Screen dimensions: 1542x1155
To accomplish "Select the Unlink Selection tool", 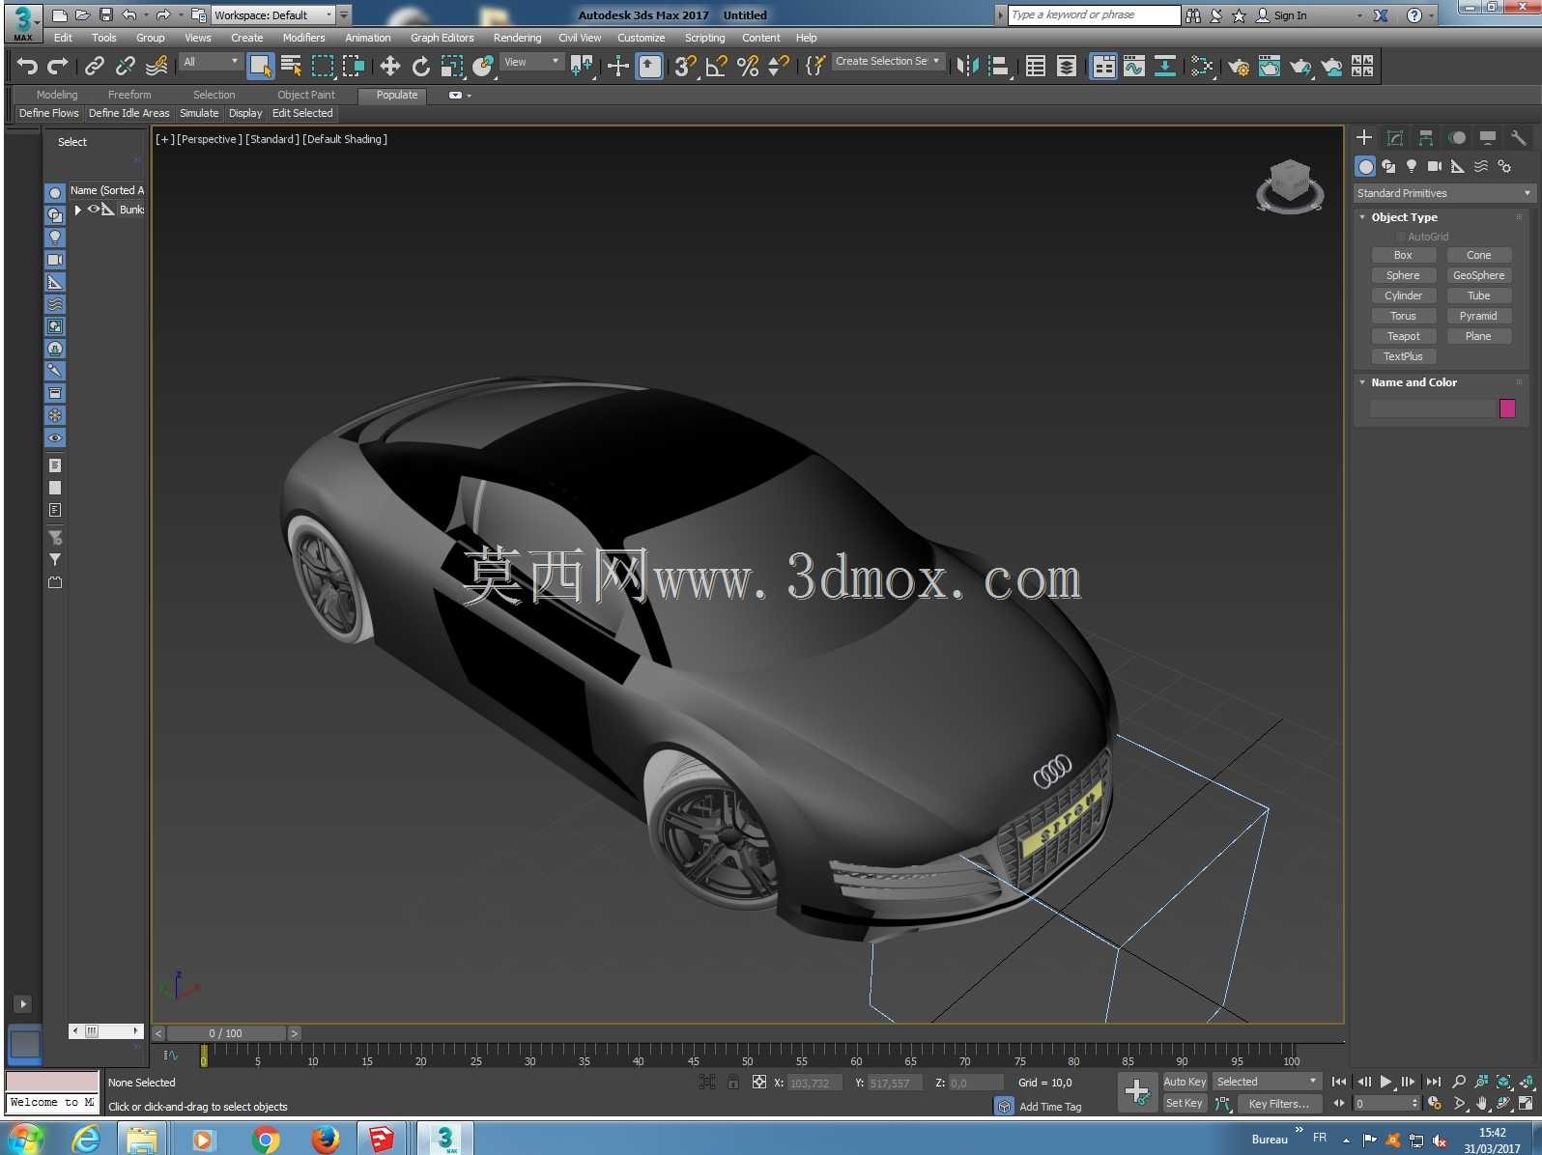I will click(x=126, y=66).
